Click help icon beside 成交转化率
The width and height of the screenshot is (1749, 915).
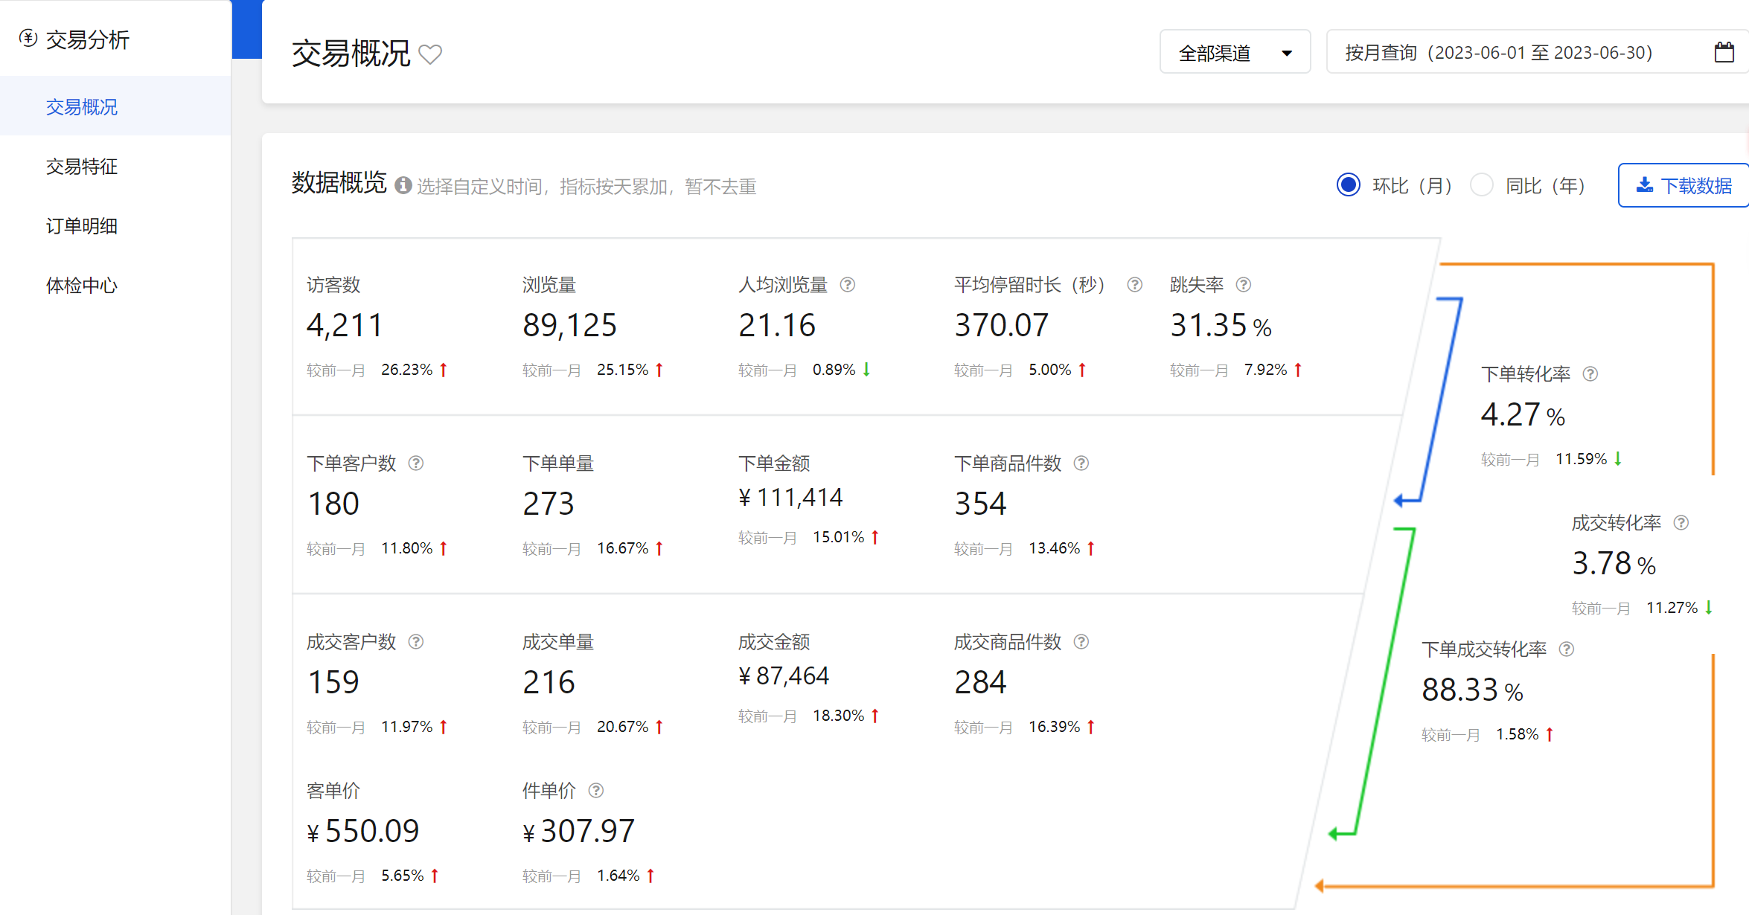point(1681,523)
